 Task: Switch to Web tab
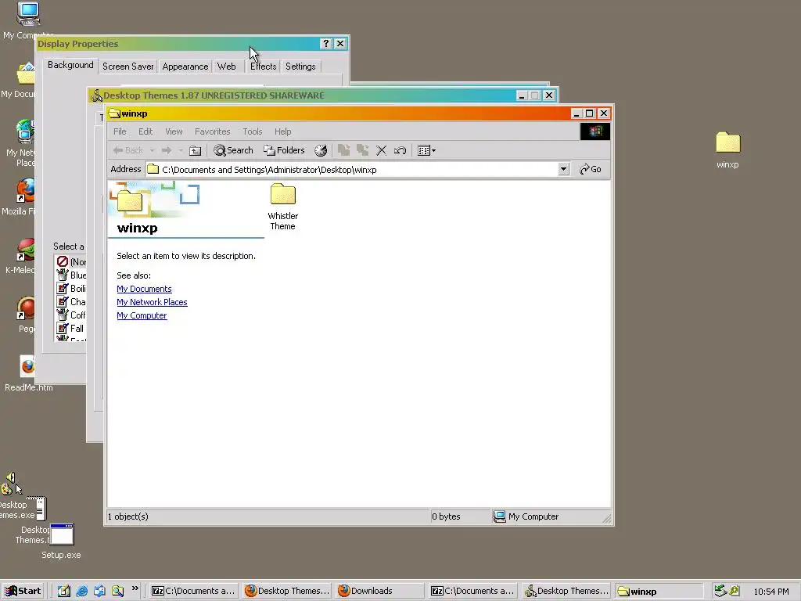tap(226, 67)
